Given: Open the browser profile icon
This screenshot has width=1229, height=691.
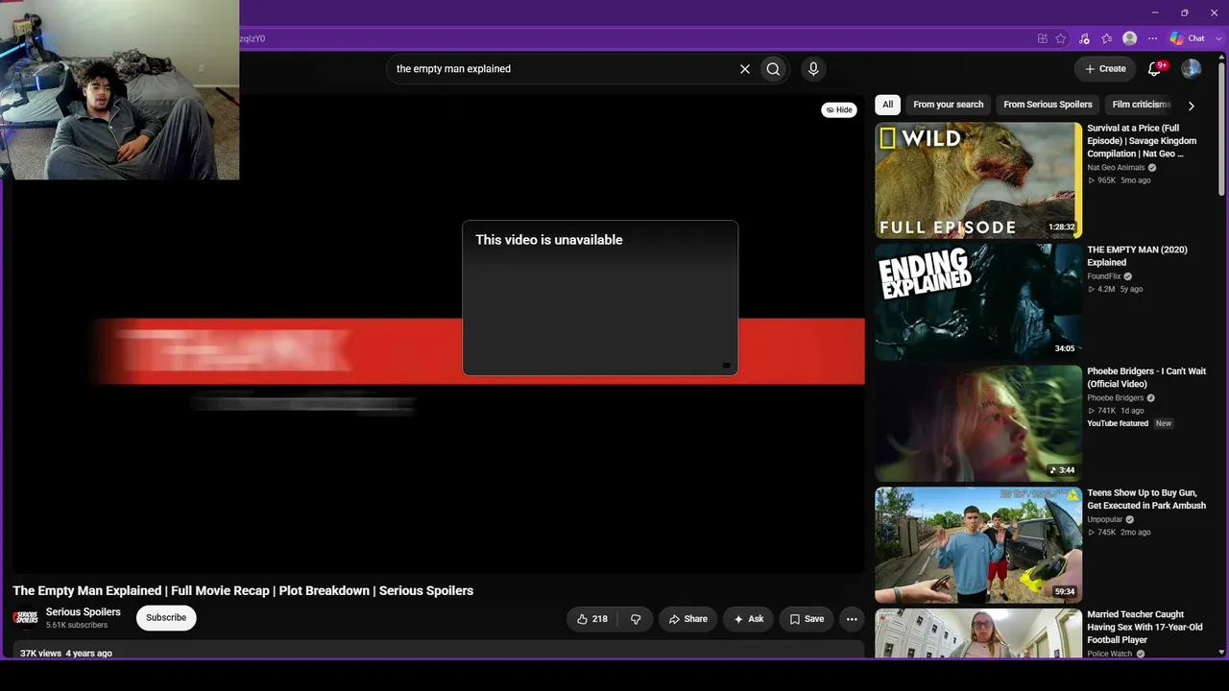Looking at the screenshot, I should (x=1130, y=38).
